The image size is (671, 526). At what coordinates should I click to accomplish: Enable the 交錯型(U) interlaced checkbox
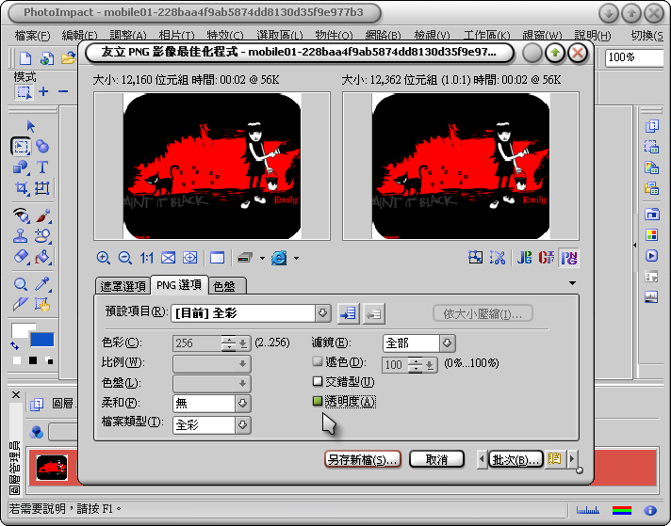click(x=317, y=381)
